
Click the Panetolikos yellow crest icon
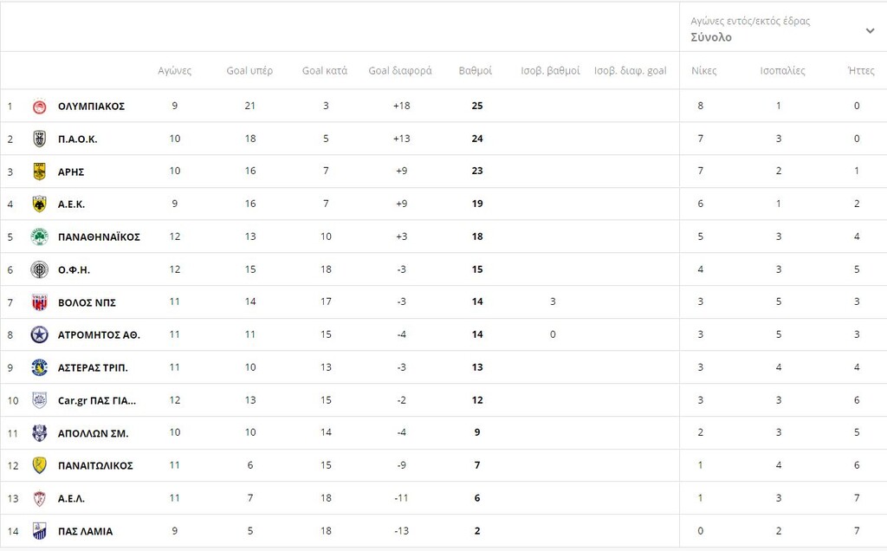pyautogui.click(x=39, y=465)
